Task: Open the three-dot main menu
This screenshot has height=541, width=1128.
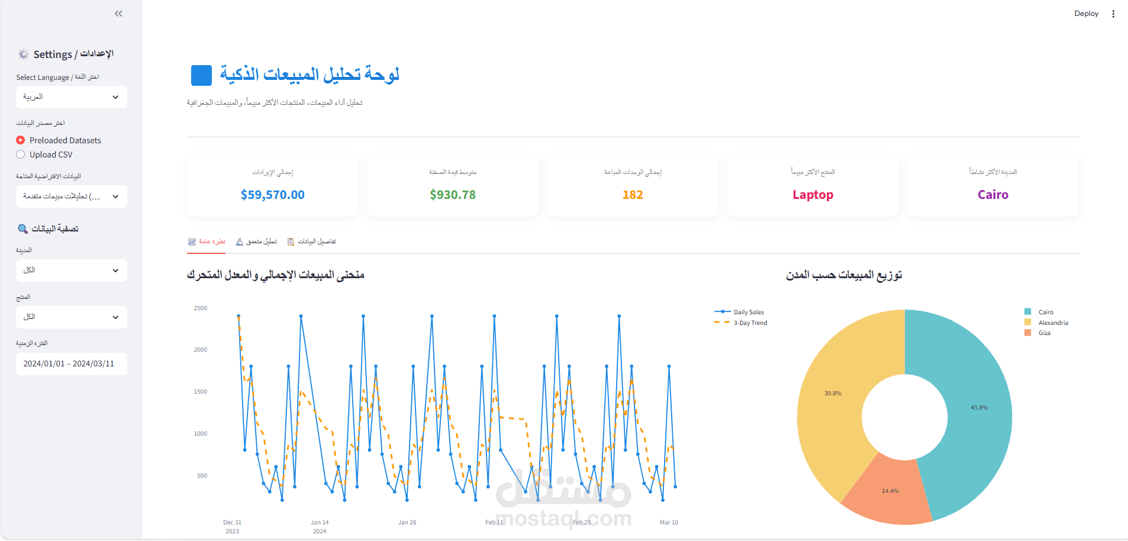Action: tap(1113, 14)
